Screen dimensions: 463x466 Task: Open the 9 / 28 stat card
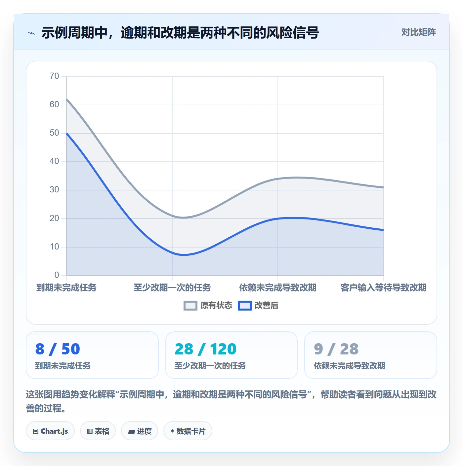pos(371,355)
